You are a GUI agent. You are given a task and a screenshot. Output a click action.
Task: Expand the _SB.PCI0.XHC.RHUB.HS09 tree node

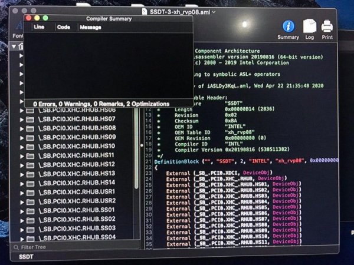pyautogui.click(x=22, y=138)
